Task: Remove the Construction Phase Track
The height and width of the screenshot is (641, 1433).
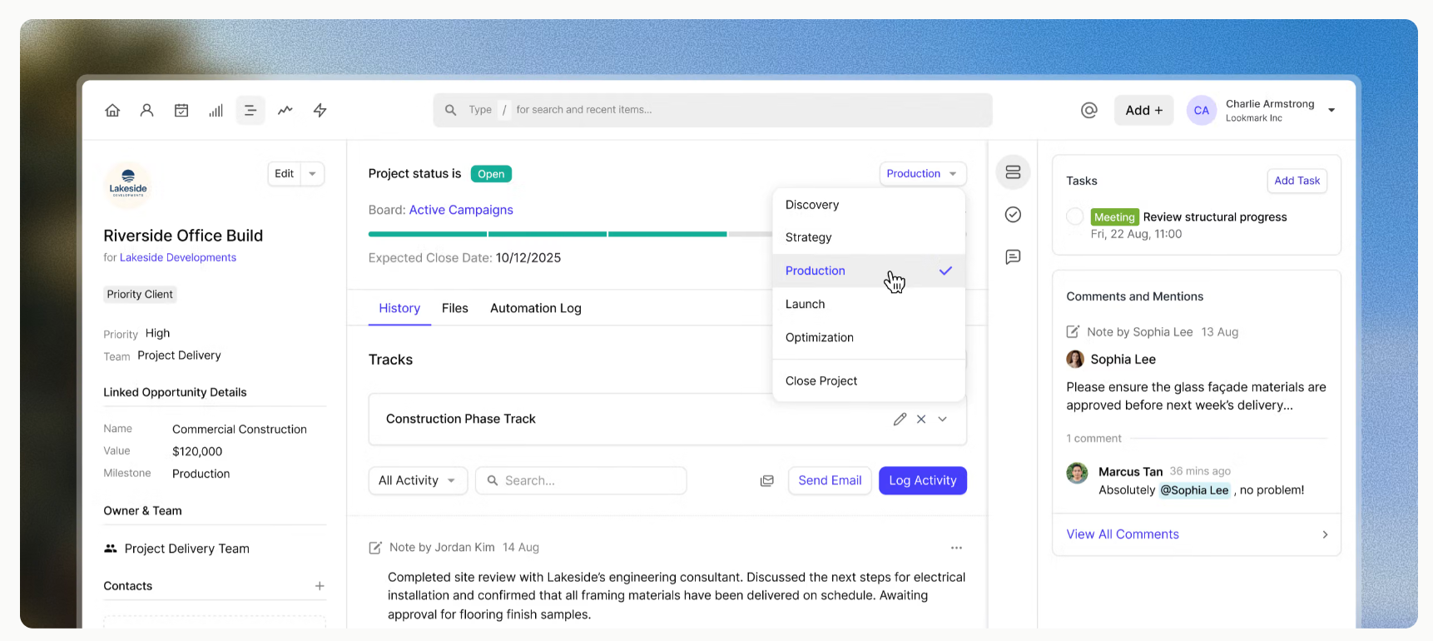Action: click(x=921, y=419)
